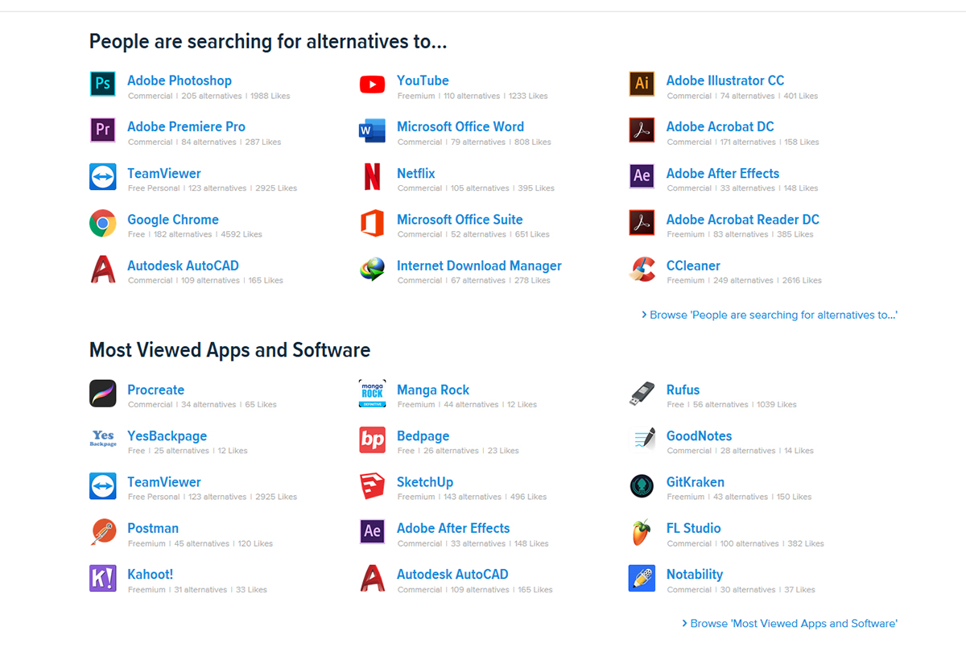Open the Internet Download Manager link
Screen dimensions: 966x652
tap(479, 266)
